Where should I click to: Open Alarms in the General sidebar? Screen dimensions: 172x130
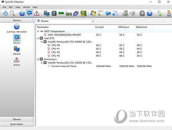17,62
